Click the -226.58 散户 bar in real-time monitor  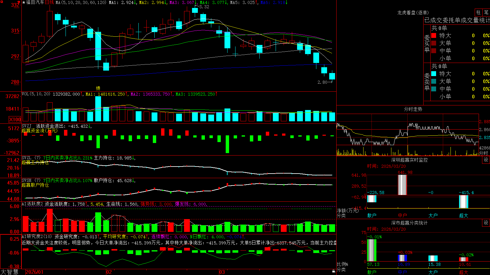tap(371, 199)
